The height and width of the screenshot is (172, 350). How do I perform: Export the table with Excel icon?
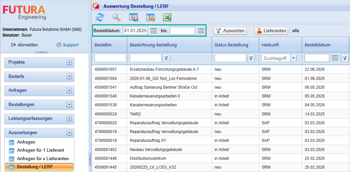167,17
